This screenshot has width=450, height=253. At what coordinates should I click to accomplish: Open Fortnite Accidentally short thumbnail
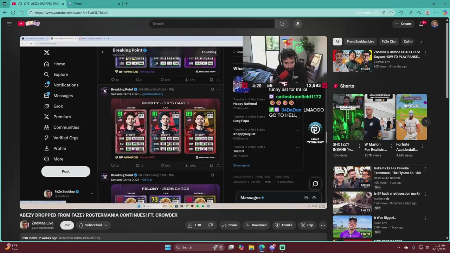point(411,117)
